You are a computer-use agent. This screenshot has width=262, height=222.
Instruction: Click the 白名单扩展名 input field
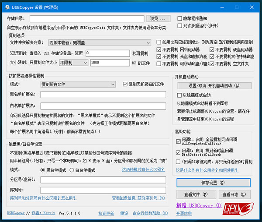(103, 106)
